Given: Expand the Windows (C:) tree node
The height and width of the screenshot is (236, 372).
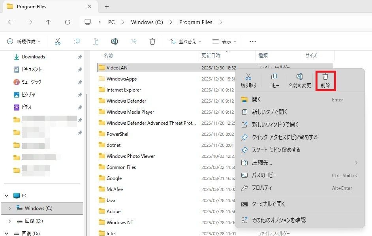Looking at the screenshot, I should (x=9, y=208).
